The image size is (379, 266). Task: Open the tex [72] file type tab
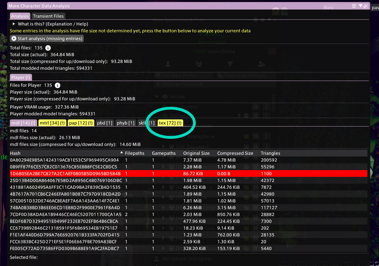pos(170,123)
